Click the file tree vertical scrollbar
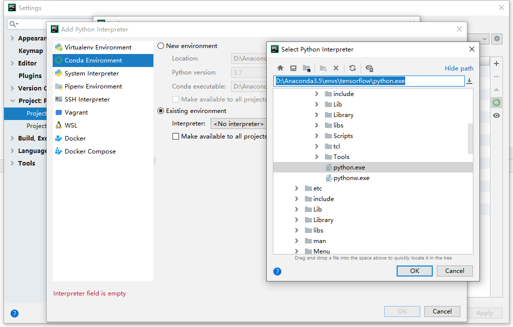 click(x=470, y=138)
